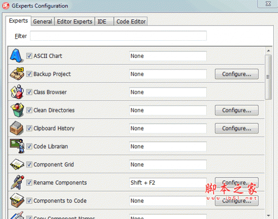Stay on the Experts tab
This screenshot has width=278, height=219.
[19, 21]
